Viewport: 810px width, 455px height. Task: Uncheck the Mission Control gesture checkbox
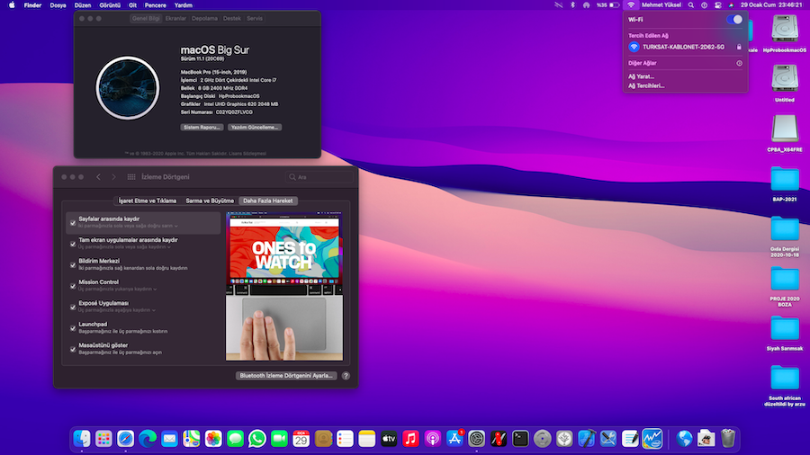(x=72, y=285)
